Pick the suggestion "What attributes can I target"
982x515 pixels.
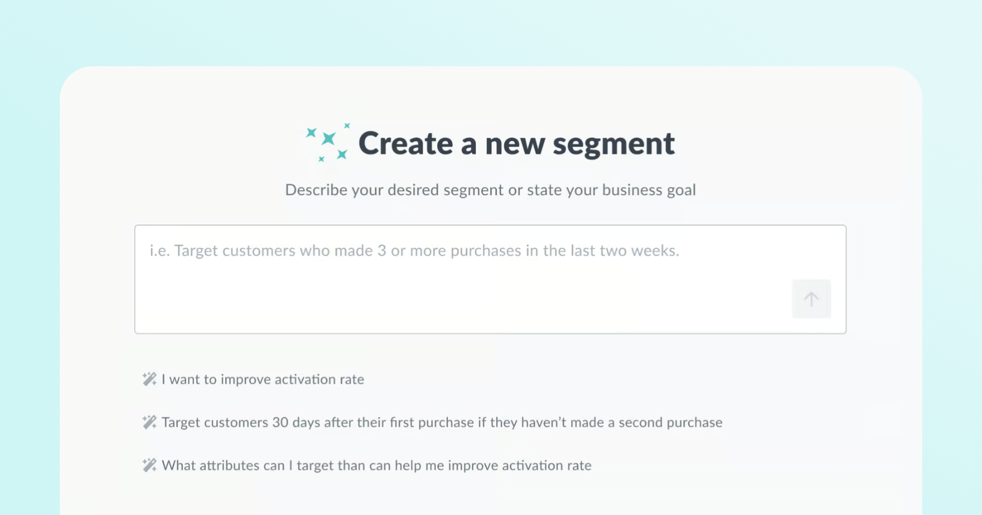(x=367, y=465)
